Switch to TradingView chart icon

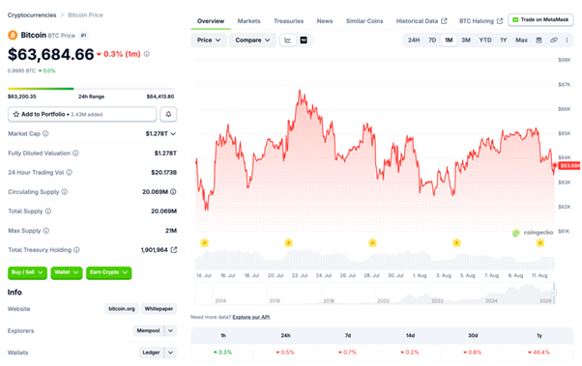[304, 40]
